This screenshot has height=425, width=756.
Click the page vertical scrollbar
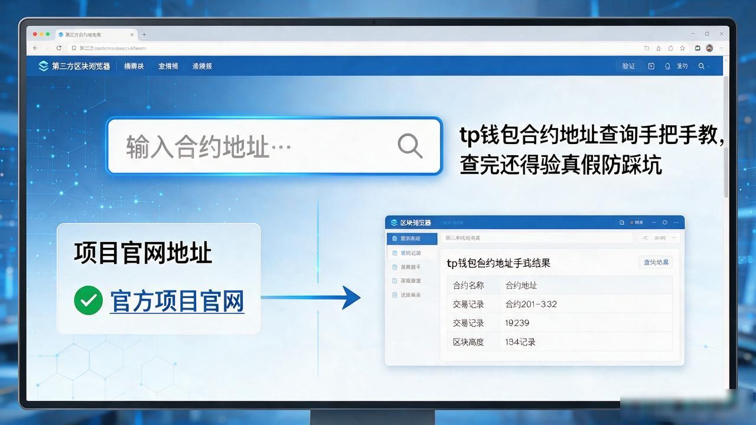pos(726,136)
